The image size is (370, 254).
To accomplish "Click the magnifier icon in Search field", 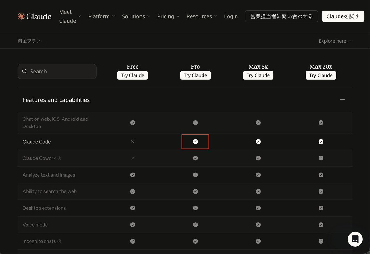I will (x=25, y=71).
